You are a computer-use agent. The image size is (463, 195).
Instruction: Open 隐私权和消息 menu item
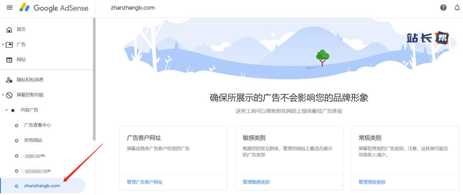pos(30,80)
